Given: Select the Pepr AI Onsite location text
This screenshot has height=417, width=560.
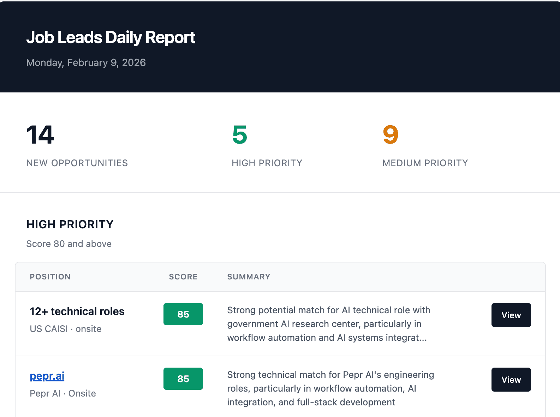Looking at the screenshot, I should pos(62,393).
